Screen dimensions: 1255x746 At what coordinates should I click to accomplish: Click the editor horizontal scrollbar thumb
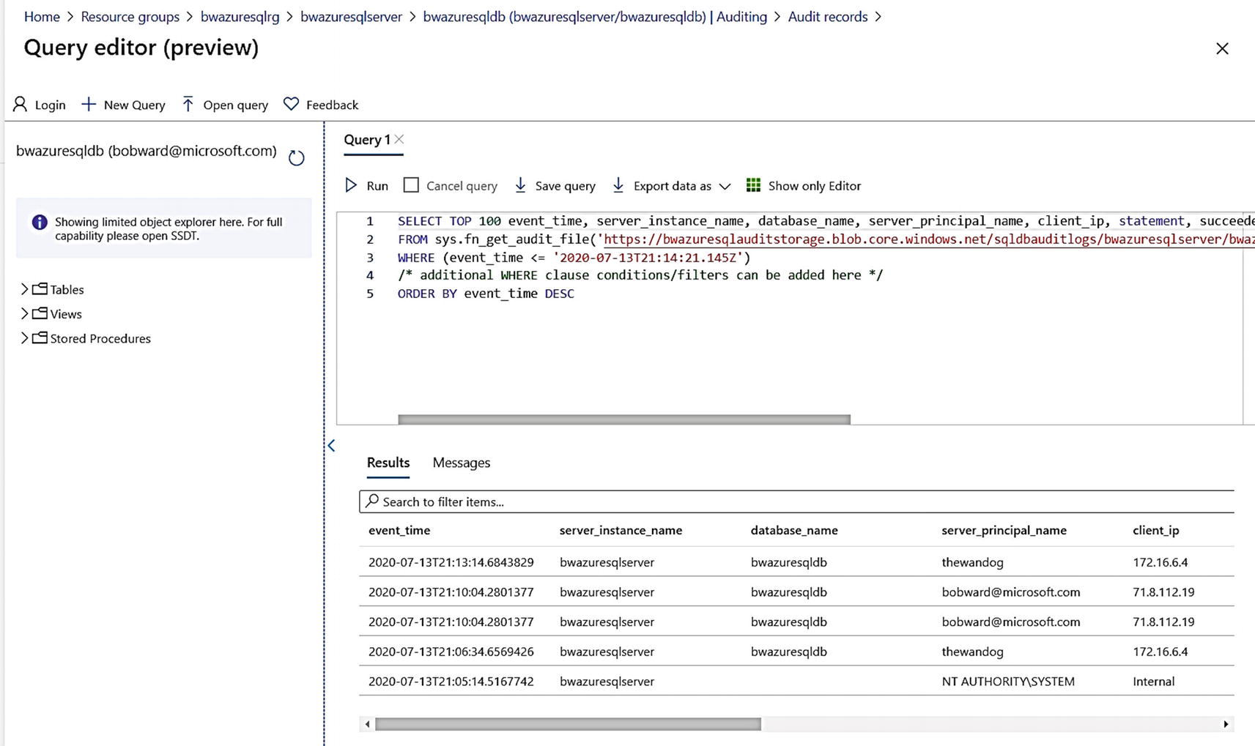point(624,419)
